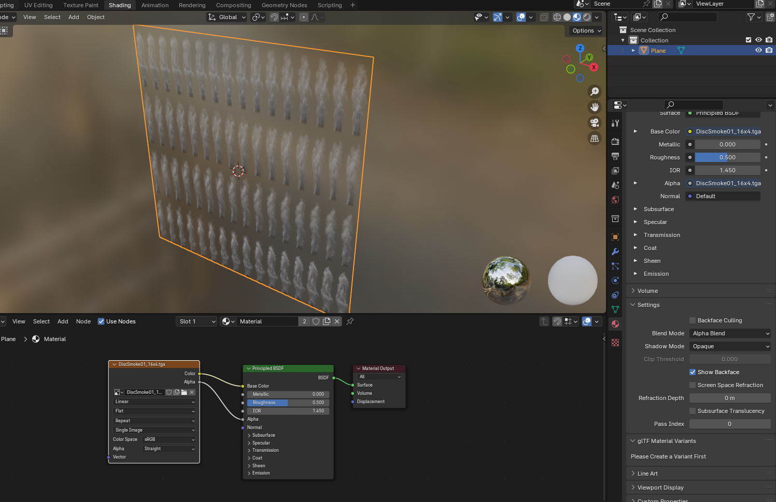This screenshot has height=502, width=776.
Task: Enable Subsurface Translucency checkbox
Action: [x=693, y=411]
